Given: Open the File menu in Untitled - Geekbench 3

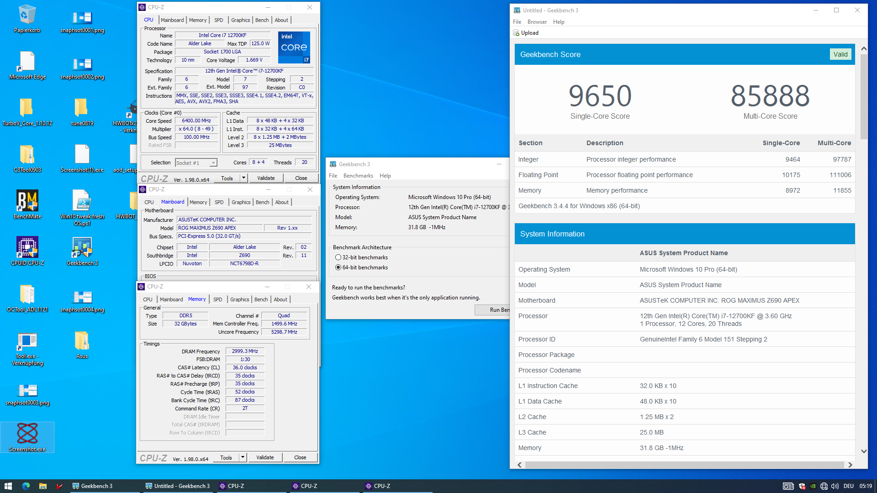Looking at the screenshot, I should [517, 22].
